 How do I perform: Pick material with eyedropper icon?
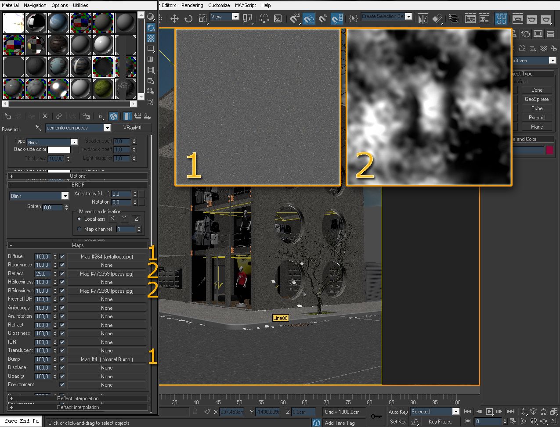(x=39, y=128)
